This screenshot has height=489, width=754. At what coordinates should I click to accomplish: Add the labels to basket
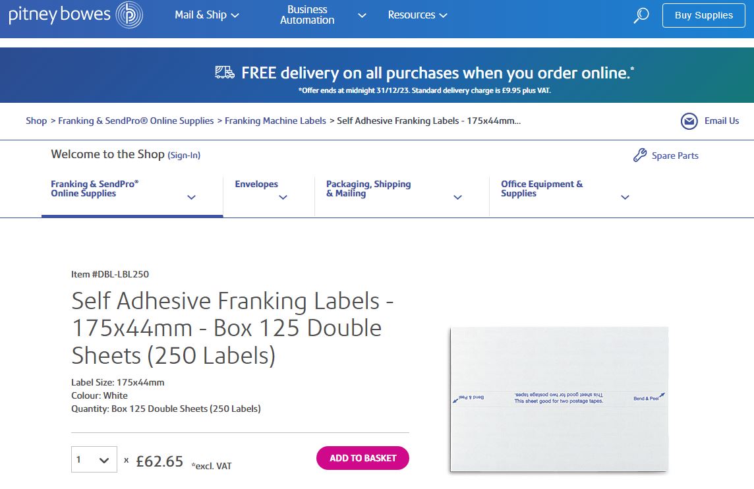(x=362, y=458)
